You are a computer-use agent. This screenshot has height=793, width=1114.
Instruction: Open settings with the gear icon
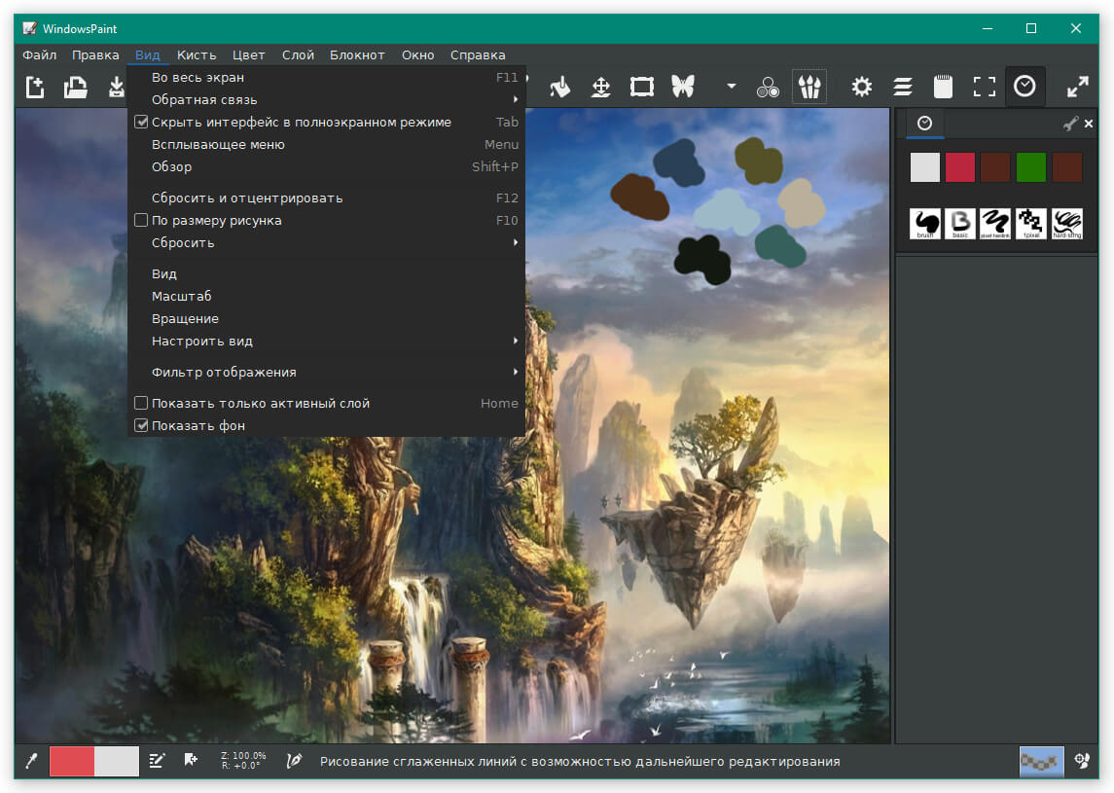pyautogui.click(x=861, y=88)
